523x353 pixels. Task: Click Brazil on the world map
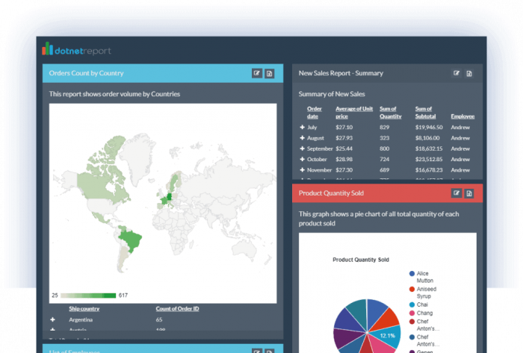click(131, 240)
